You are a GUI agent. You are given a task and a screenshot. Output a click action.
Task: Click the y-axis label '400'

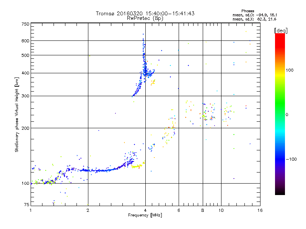(25, 73)
